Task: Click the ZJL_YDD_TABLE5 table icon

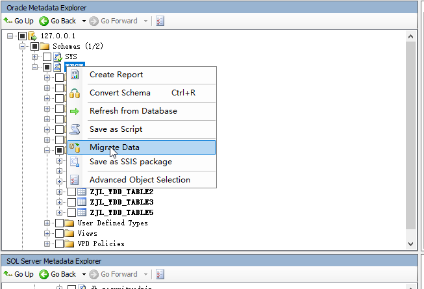Action: 82,212
